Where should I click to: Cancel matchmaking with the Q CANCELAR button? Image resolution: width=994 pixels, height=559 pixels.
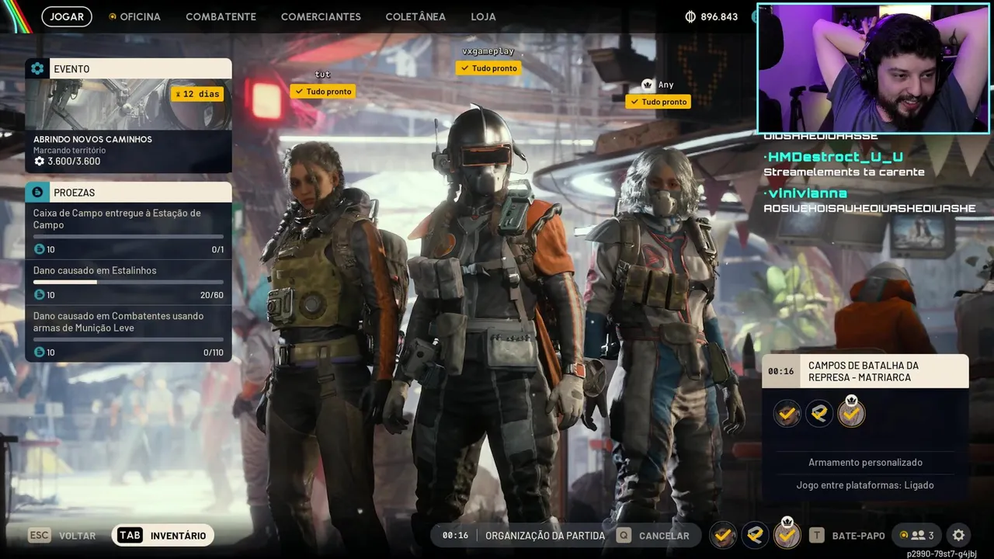(652, 536)
